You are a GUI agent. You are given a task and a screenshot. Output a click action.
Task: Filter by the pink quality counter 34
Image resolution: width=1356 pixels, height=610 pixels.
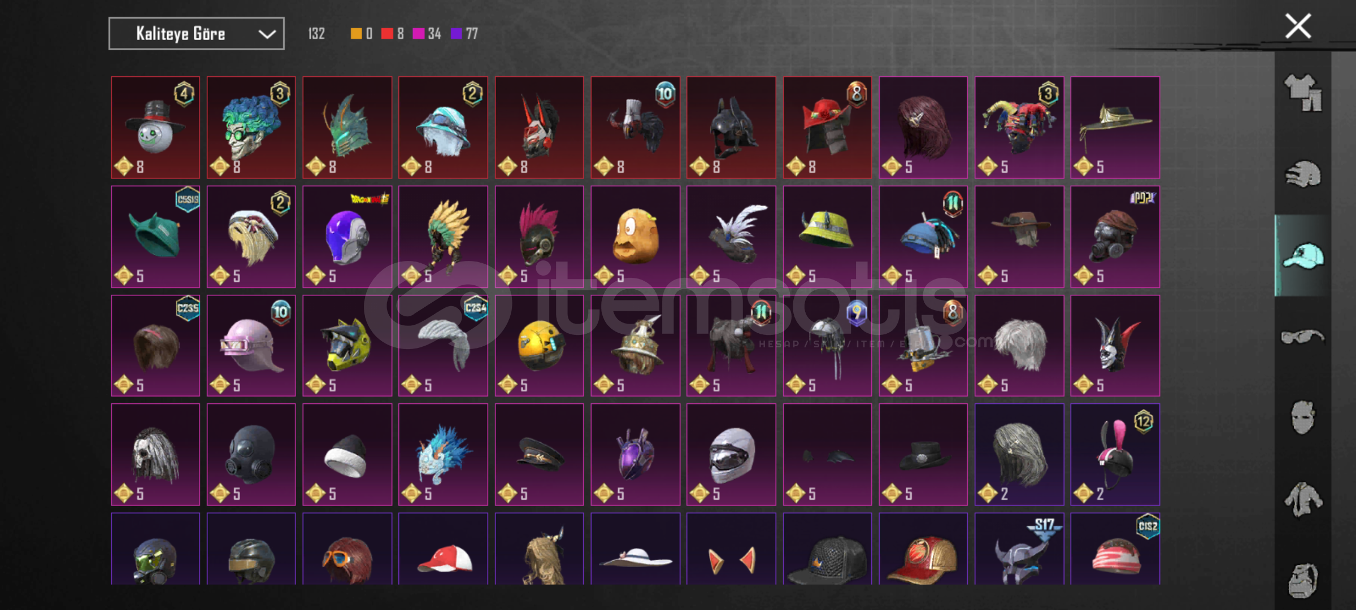click(427, 34)
